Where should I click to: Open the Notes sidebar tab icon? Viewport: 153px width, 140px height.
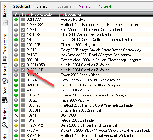point(5,81)
